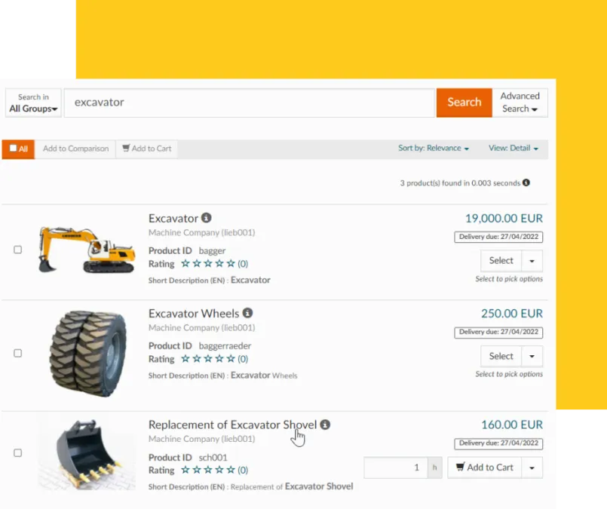The image size is (607, 509).
Task: Open the Search in All Groups dropdown
Action: click(x=33, y=103)
